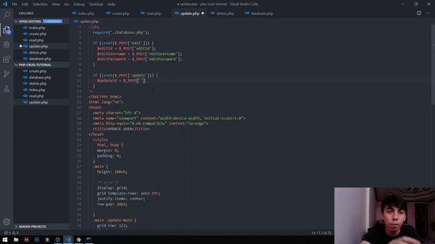Screen dimensions: 435x244
Task: Select the Explorer icon in activity bar
Action: click(x=7, y=30)
